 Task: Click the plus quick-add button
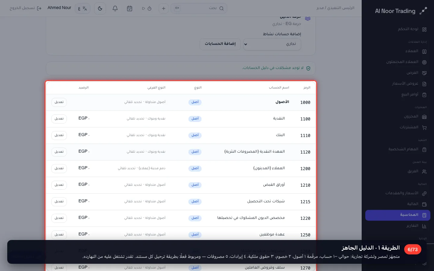[x=163, y=8]
